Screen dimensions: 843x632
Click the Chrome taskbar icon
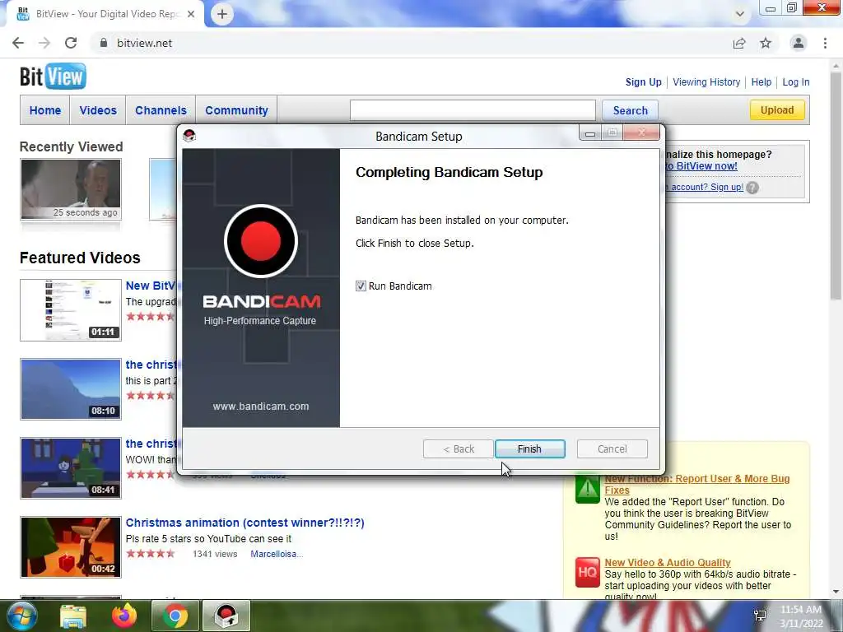175,616
